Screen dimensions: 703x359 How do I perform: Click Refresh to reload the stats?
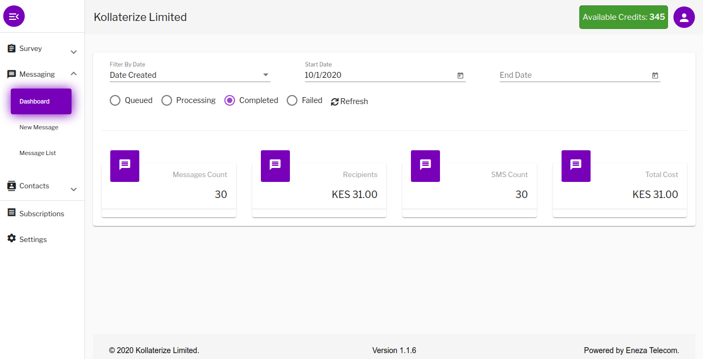tap(350, 101)
